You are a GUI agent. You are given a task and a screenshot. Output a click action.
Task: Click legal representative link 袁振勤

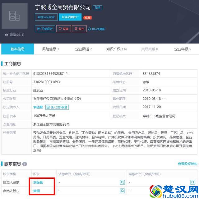38,107
